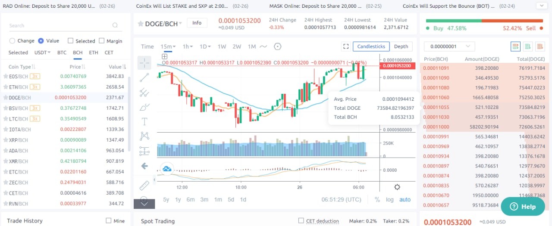Image resolution: width=552 pixels, height=226 pixels.
Task: Open the Help chat button
Action: pos(523,207)
